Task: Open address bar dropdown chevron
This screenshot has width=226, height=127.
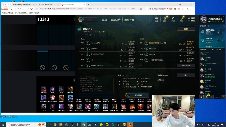Action: click(144, 9)
